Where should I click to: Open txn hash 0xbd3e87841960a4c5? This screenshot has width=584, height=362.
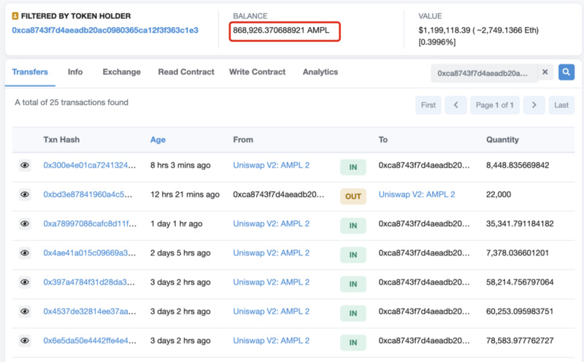[x=88, y=194]
